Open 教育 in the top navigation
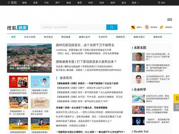The height and width of the screenshot is (134, 179). pos(80,3)
